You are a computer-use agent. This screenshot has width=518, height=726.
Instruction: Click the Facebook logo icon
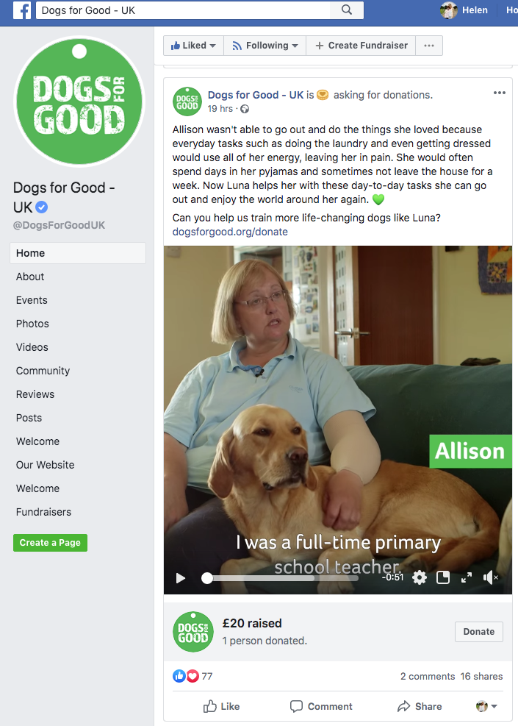[22, 10]
